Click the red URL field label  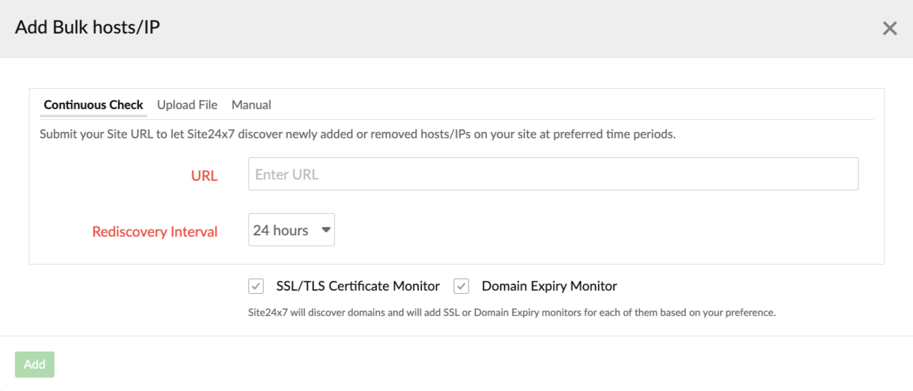click(204, 175)
